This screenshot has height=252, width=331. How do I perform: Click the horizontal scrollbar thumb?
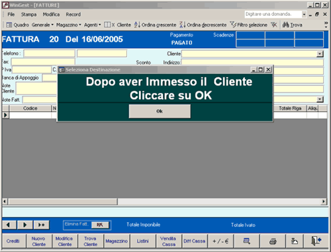(x=63, y=201)
